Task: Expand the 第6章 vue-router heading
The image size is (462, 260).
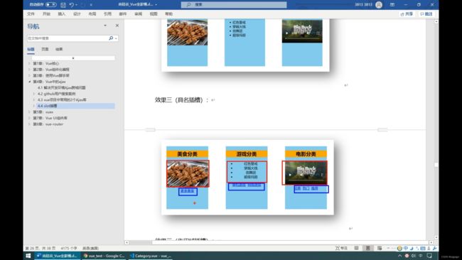Action: pos(29,124)
